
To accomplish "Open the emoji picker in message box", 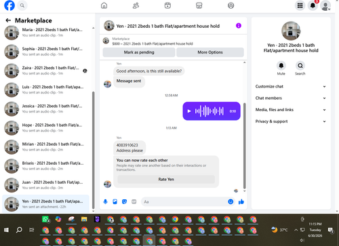I will pos(231,201).
